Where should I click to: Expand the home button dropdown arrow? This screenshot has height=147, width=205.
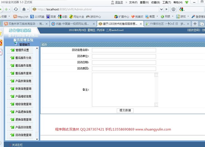coord(28,9)
